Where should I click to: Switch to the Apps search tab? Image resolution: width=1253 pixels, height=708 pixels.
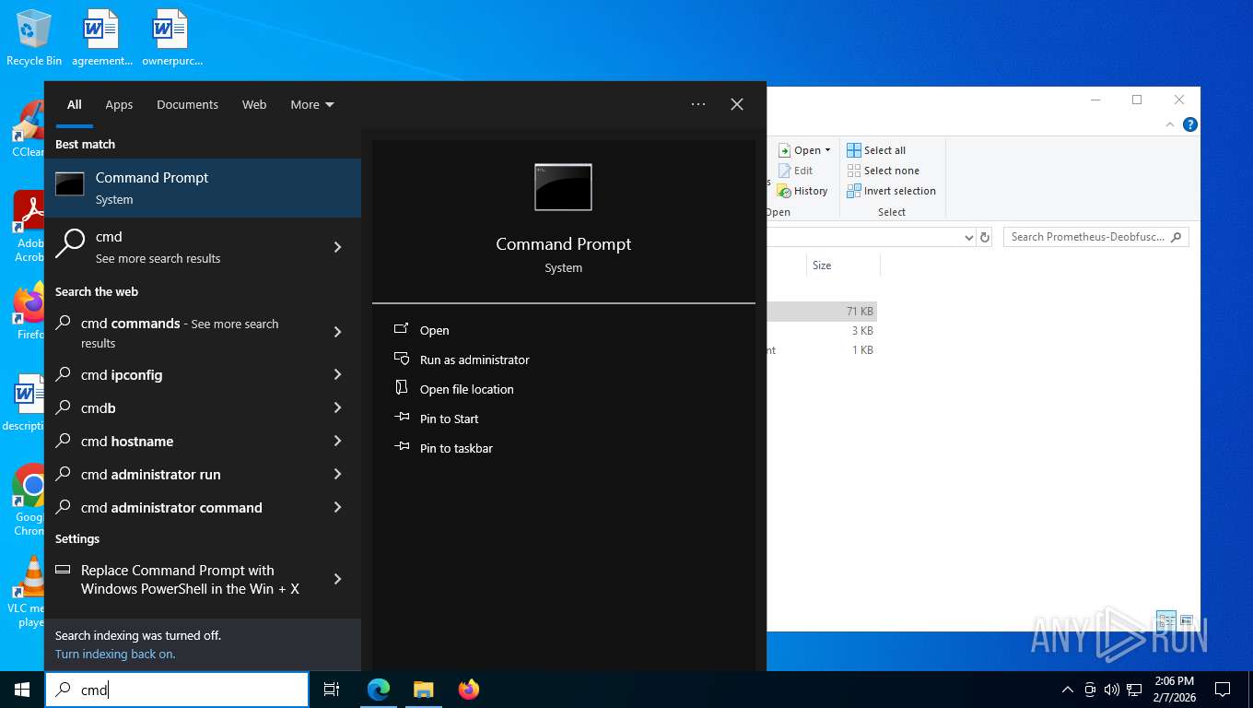tap(119, 104)
